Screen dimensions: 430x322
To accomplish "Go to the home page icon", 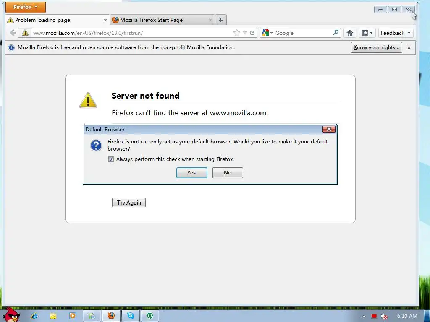I will [350, 33].
